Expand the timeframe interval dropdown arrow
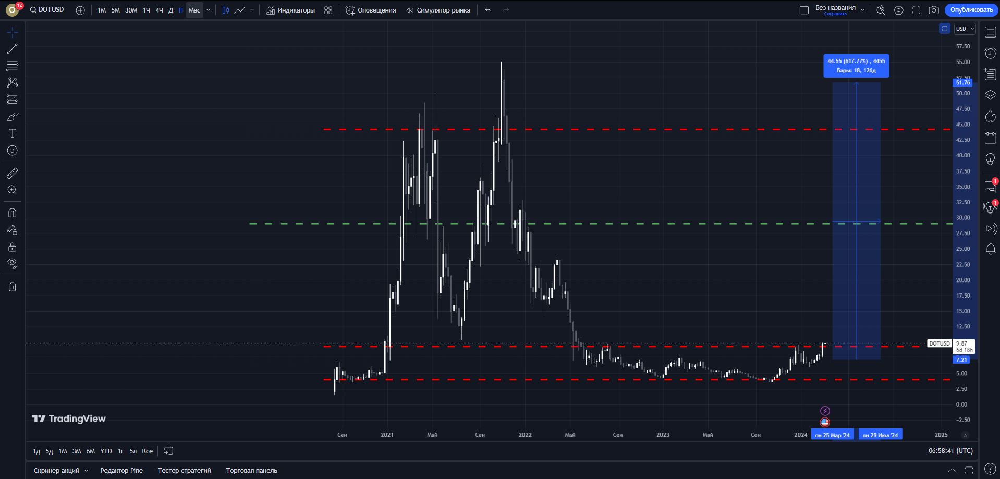 pos(208,10)
